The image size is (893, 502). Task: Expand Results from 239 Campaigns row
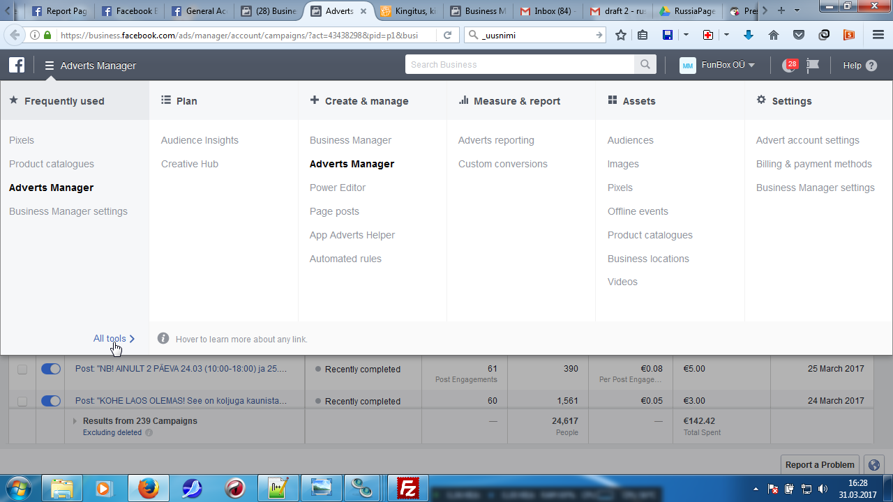[x=75, y=421]
